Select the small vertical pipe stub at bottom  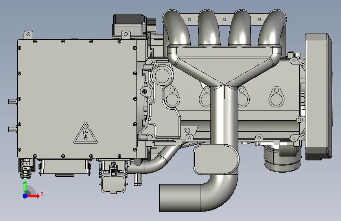(137, 179)
